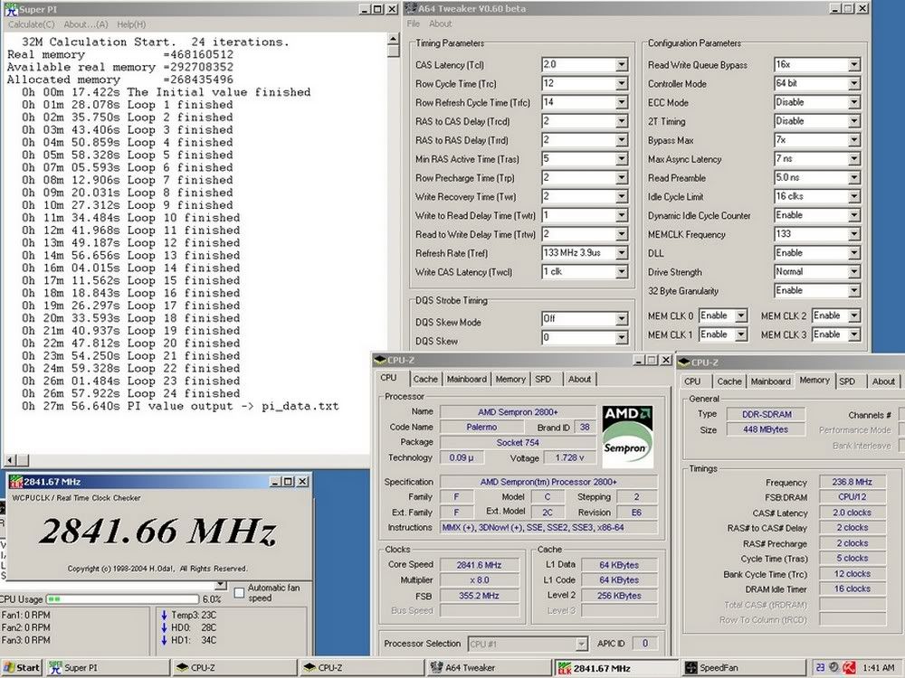Open the MEM CLK 0 dropdown
The image size is (905, 678).
(x=741, y=315)
